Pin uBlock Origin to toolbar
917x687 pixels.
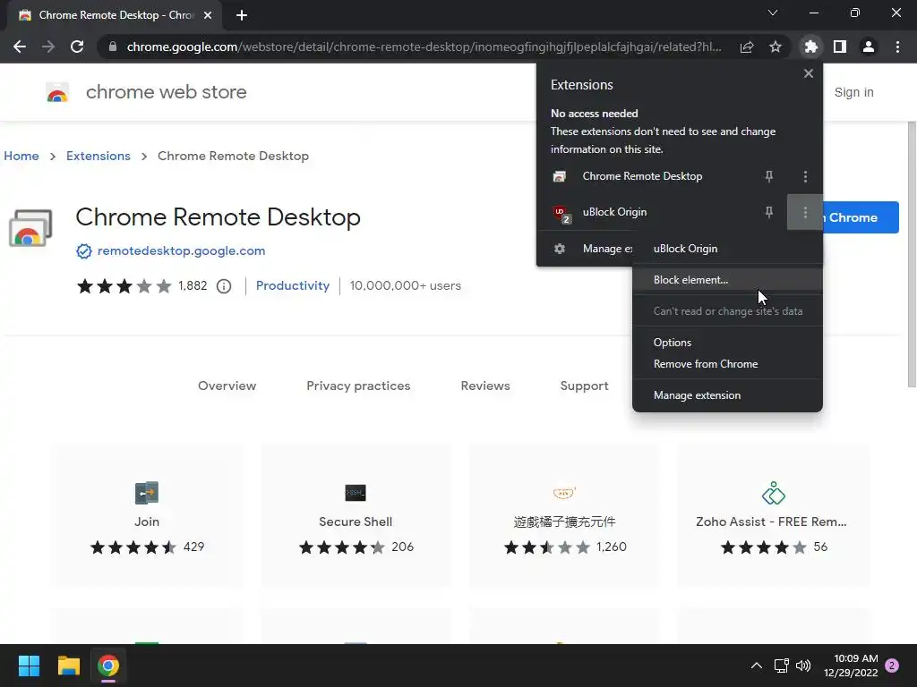(x=769, y=212)
